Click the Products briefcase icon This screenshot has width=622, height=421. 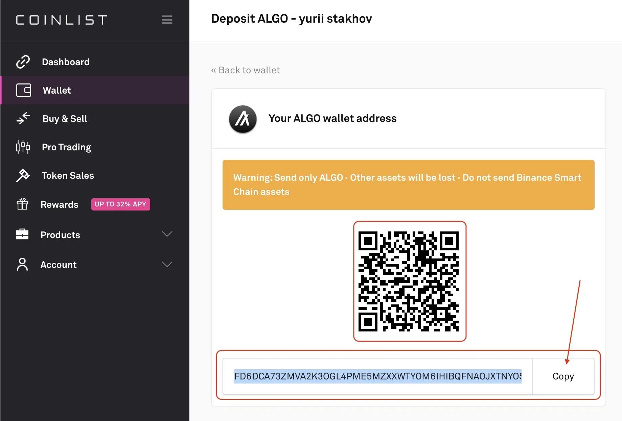tap(22, 234)
